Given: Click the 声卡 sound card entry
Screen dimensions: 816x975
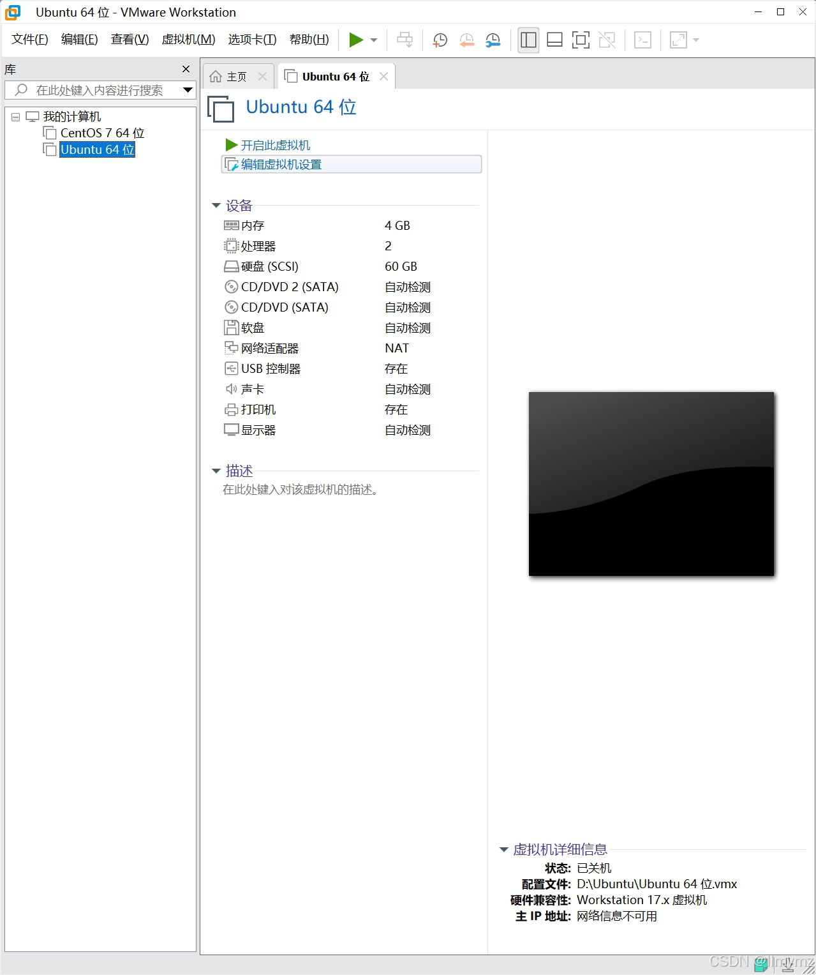Looking at the screenshot, I should point(253,389).
